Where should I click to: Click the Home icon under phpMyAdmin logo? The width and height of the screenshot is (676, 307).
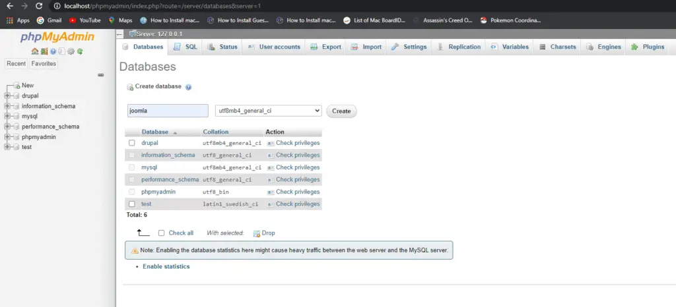(35, 51)
